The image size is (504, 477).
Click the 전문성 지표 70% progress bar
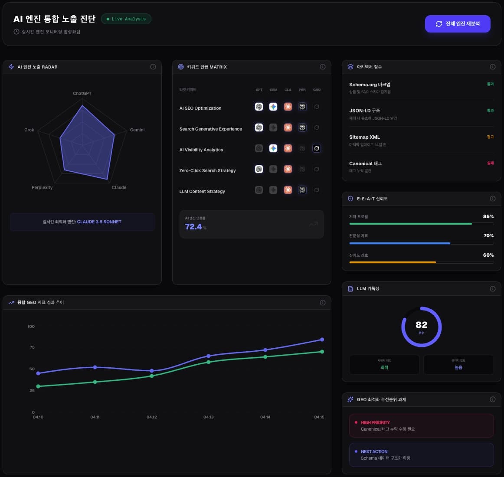coord(422,243)
